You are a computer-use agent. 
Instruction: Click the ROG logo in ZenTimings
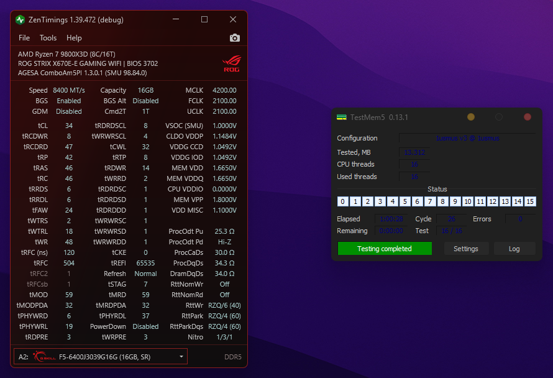[231, 63]
